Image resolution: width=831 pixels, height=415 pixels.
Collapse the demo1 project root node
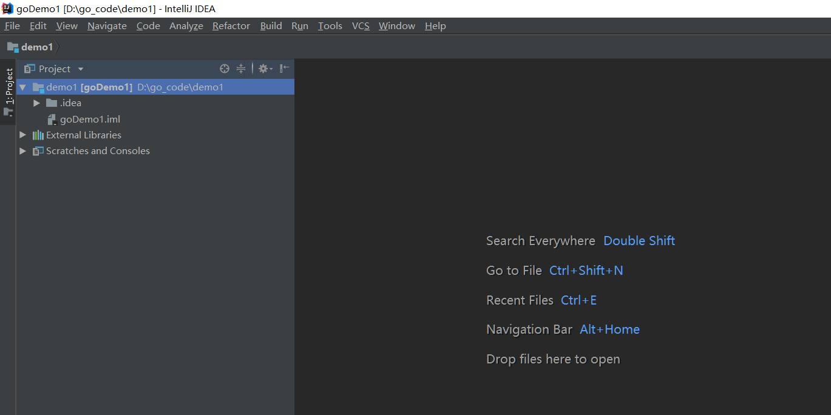(22, 87)
